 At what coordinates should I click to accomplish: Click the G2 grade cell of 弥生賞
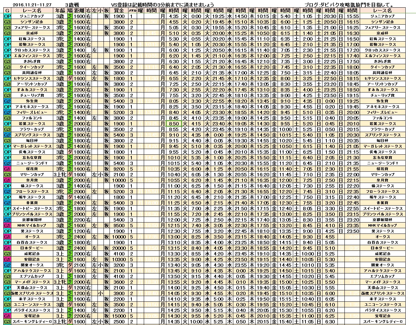[7, 101]
